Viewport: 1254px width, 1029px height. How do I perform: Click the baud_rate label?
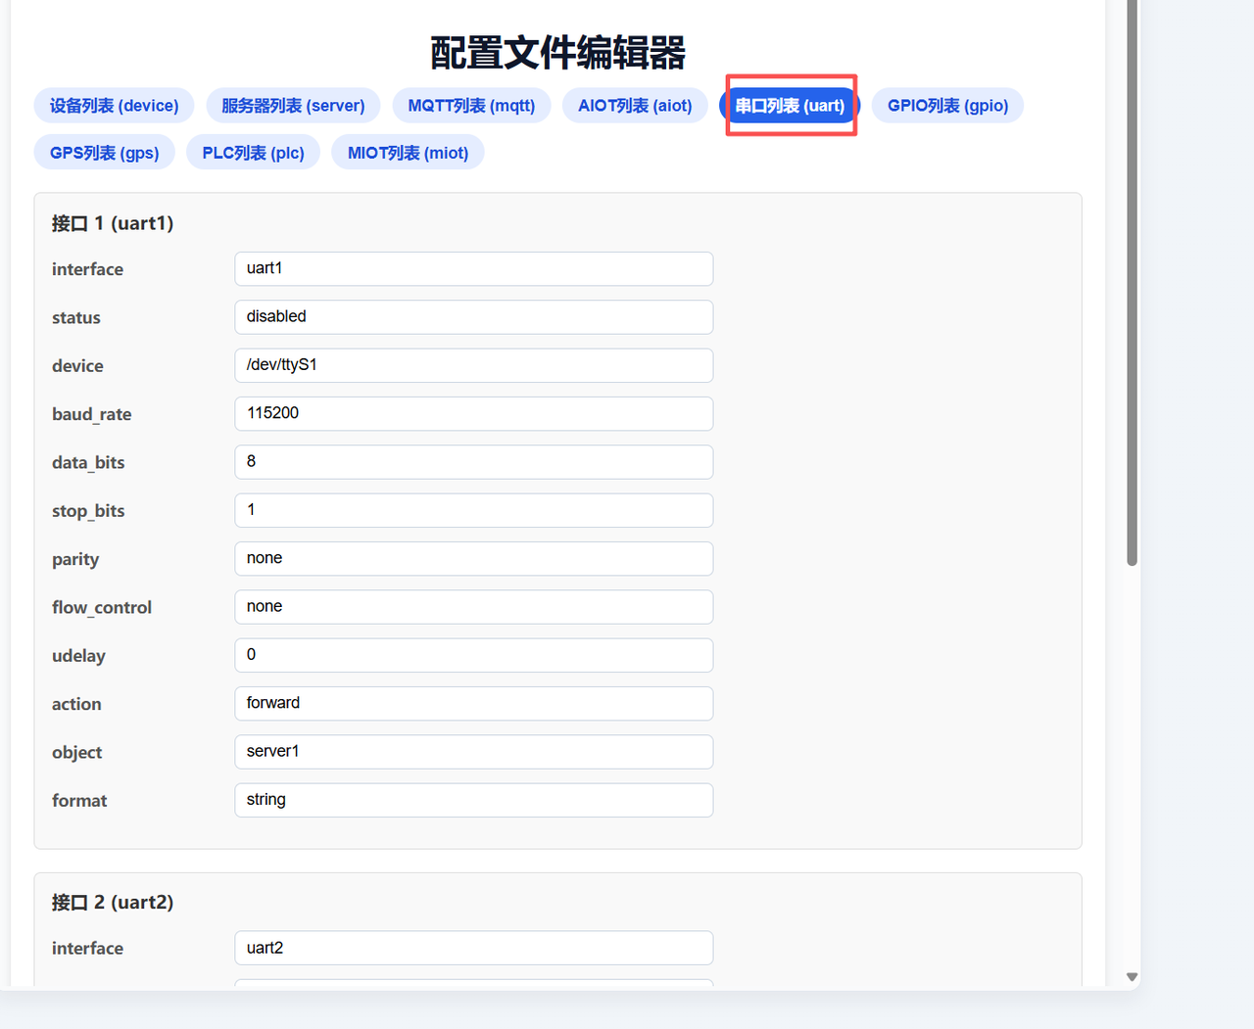click(91, 414)
